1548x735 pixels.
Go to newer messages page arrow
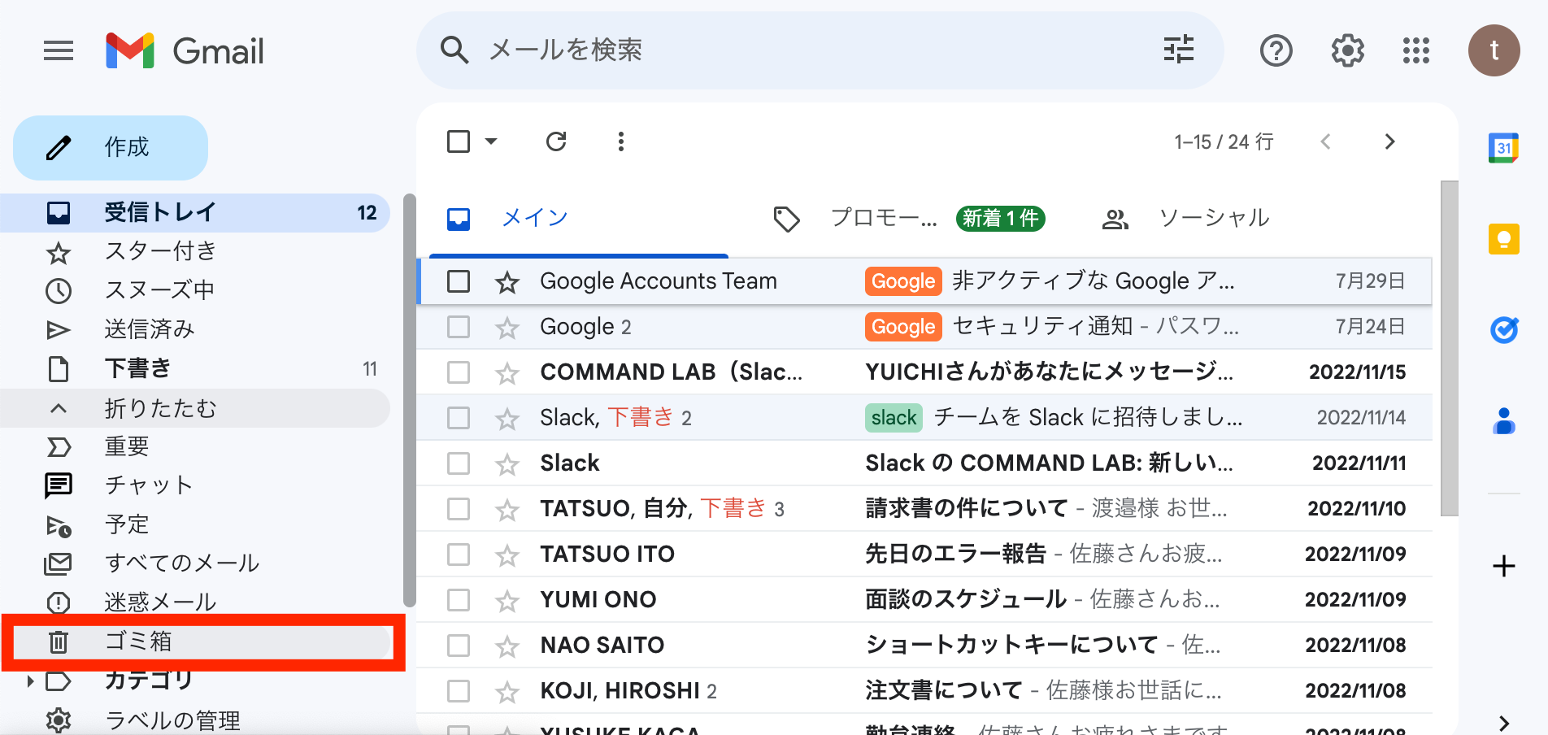pyautogui.click(x=1325, y=141)
